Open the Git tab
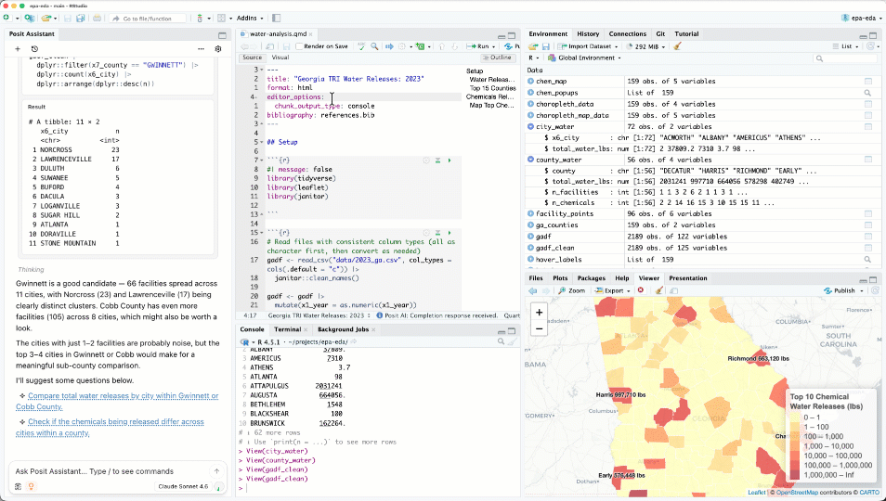 [660, 33]
